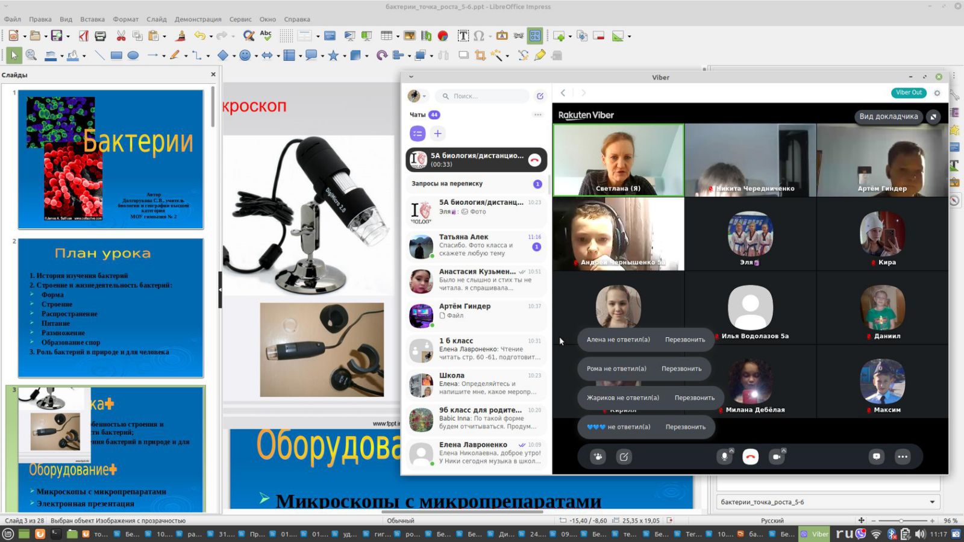Click Перезвонить next to Рома не ответил(а)
Screen dimensions: 964x542
point(681,369)
